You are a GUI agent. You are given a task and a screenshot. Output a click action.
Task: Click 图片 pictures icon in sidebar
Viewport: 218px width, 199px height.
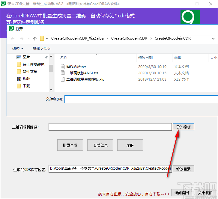tap(19, 57)
